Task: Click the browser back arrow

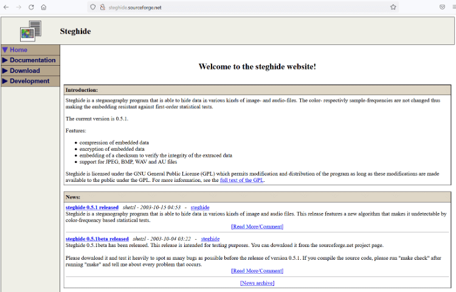Action: pyautogui.click(x=7, y=7)
